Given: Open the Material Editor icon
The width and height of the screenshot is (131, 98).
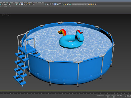Looking at the screenshot, I should (63, 4).
